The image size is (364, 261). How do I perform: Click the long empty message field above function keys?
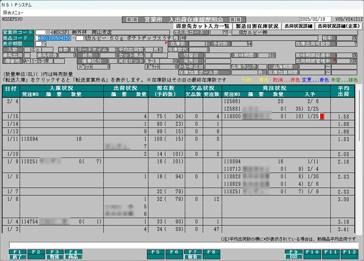click(x=183, y=245)
